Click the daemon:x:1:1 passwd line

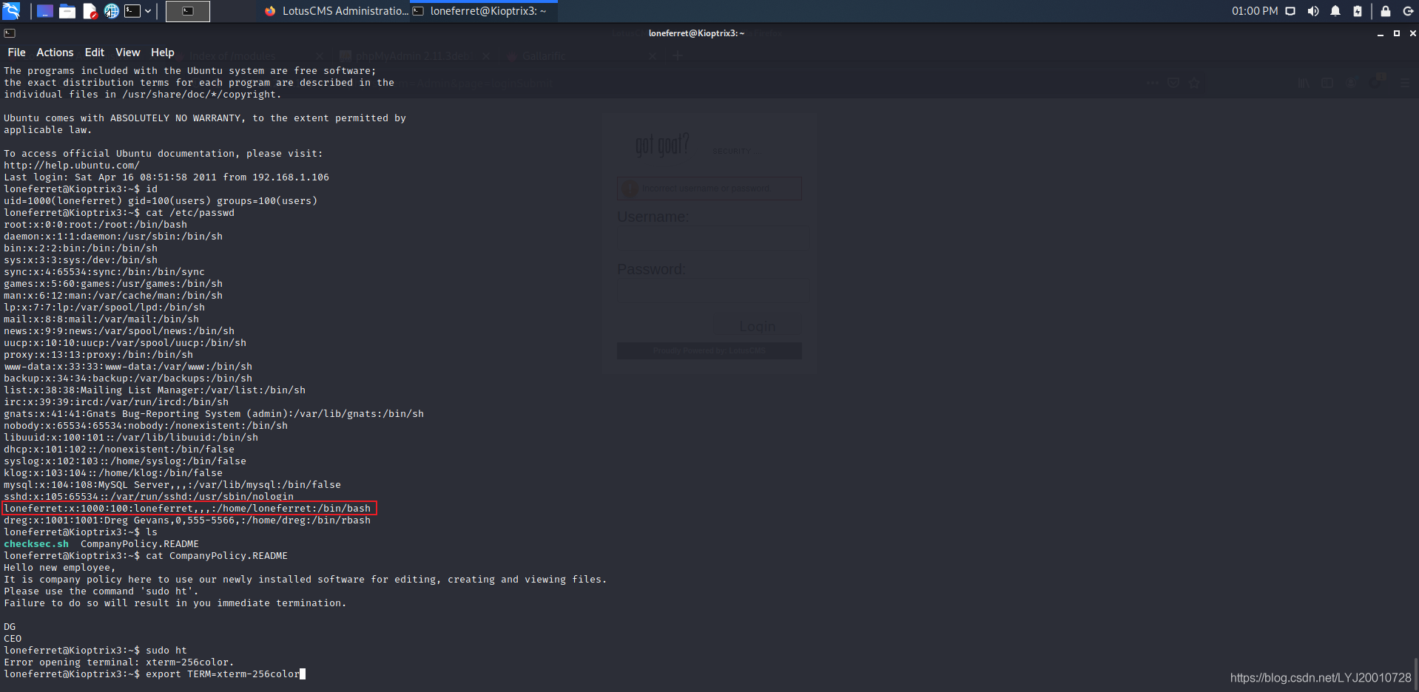113,237
